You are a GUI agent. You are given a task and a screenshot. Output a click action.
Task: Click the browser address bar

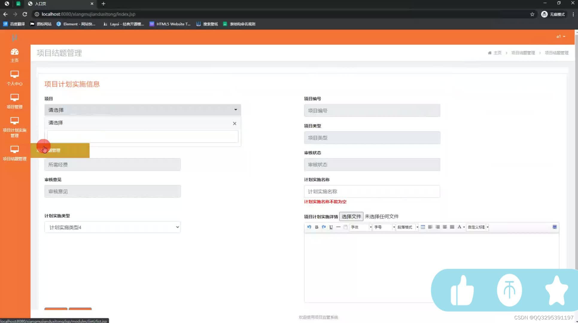click(281, 14)
